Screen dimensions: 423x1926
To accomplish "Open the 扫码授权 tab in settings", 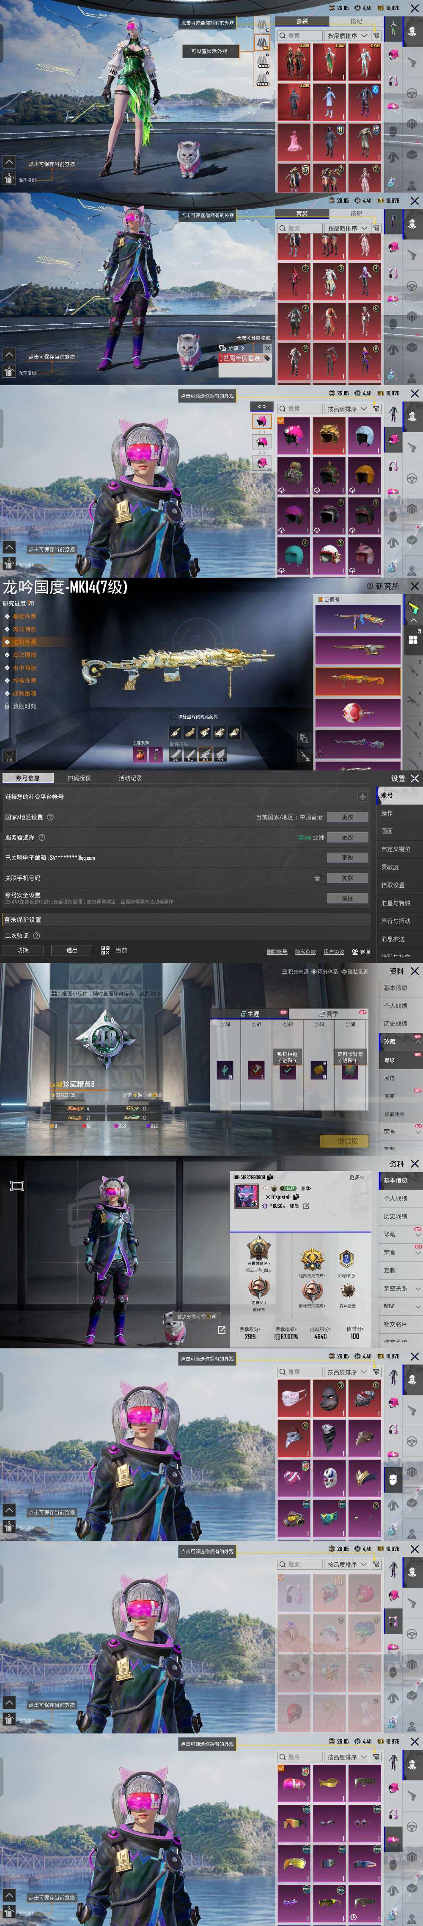I will pyautogui.click(x=79, y=778).
